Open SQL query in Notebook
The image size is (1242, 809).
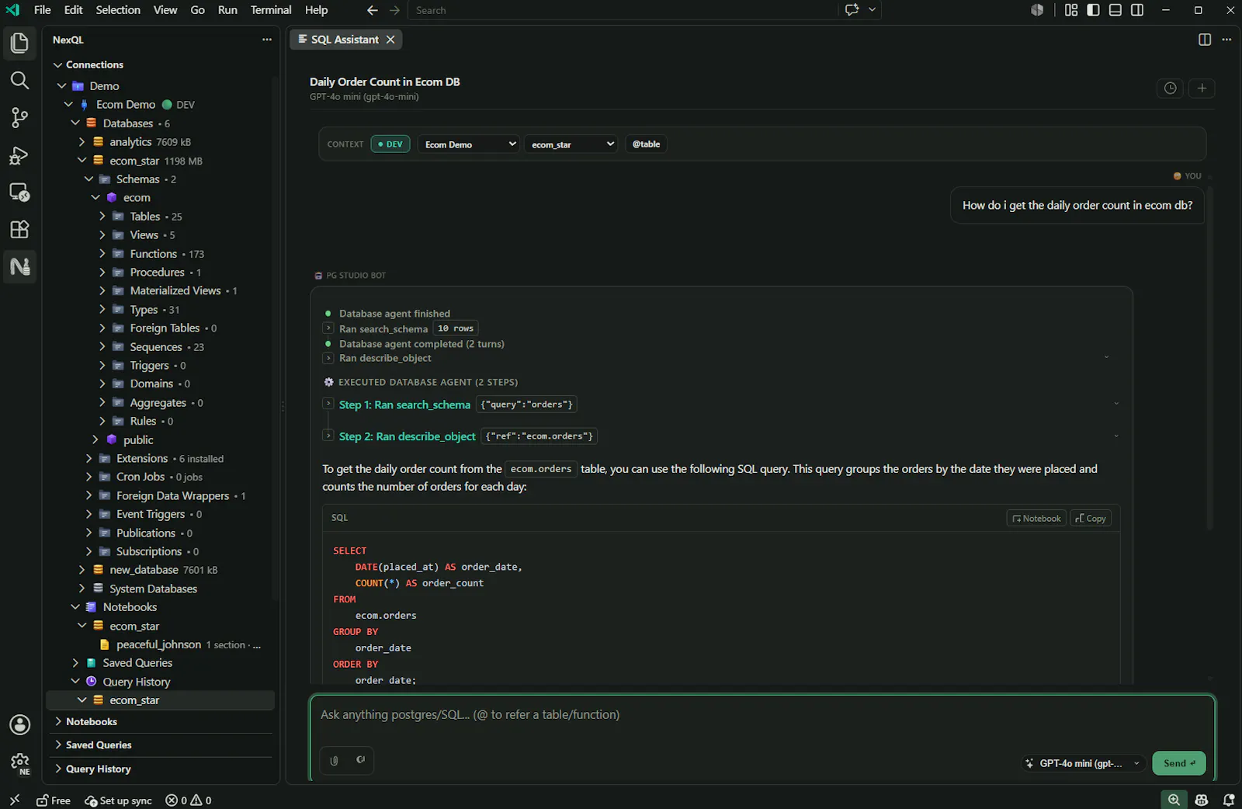(x=1036, y=518)
